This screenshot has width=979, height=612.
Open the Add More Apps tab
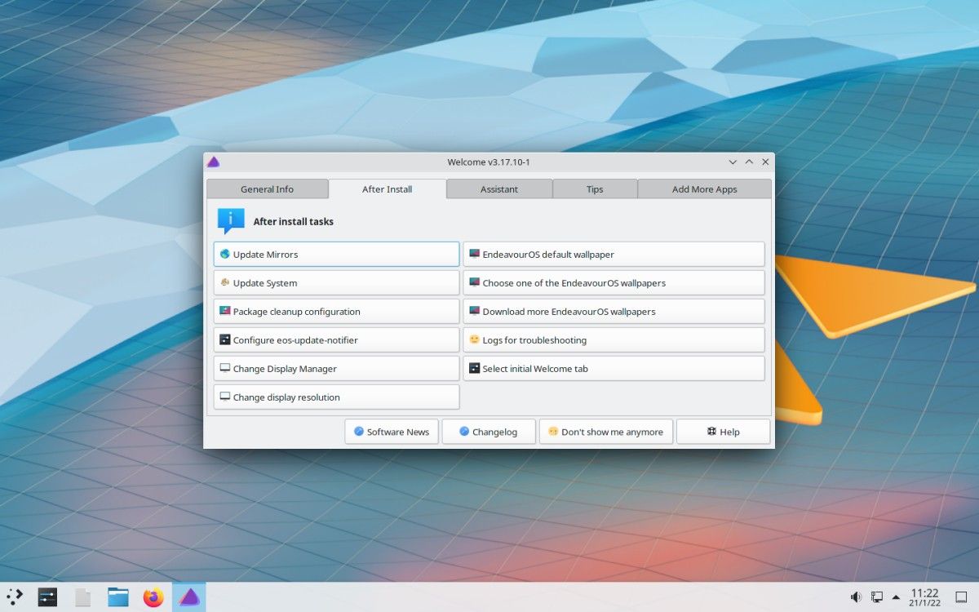pyautogui.click(x=704, y=188)
